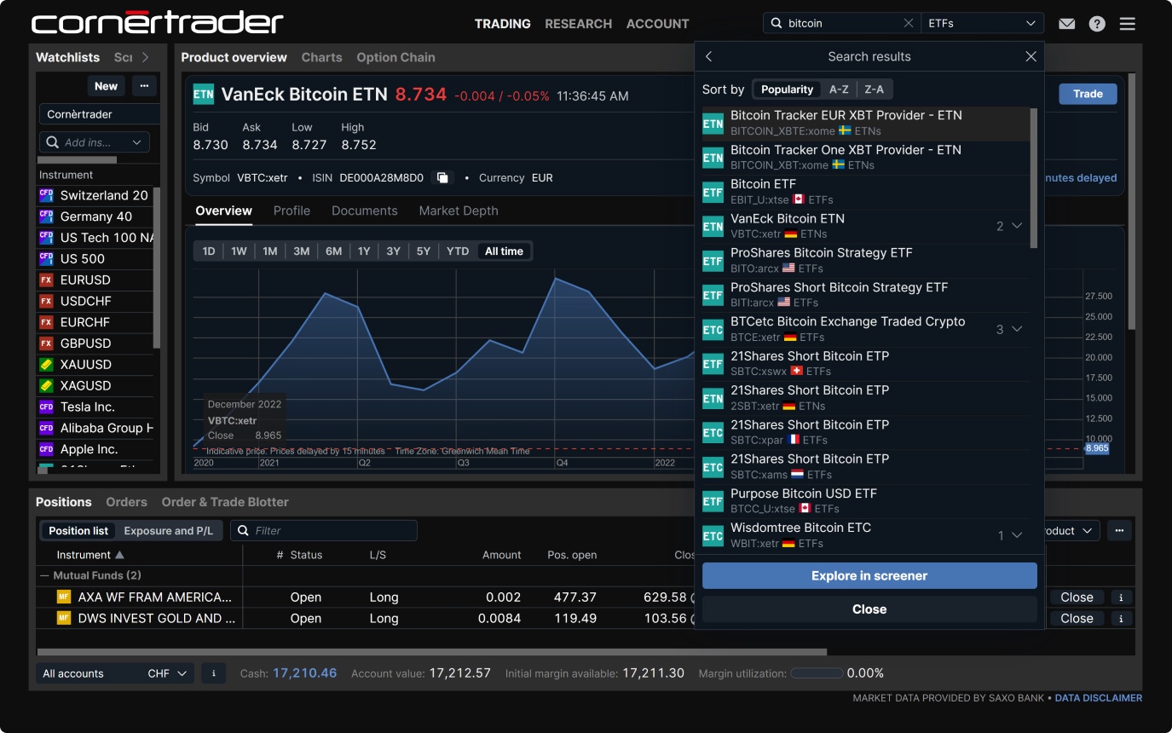Click the AXA WF FRAM mutual fund icon
Image resolution: width=1172 pixels, height=733 pixels.
pyautogui.click(x=63, y=597)
